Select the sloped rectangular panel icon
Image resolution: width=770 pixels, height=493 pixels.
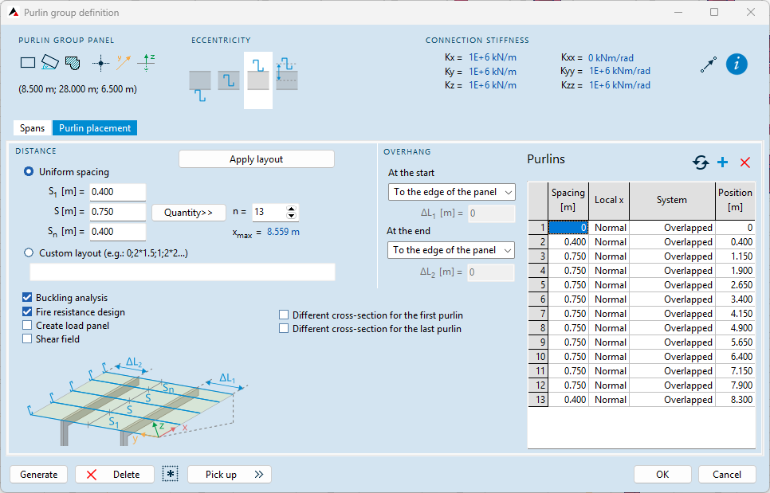pos(50,62)
